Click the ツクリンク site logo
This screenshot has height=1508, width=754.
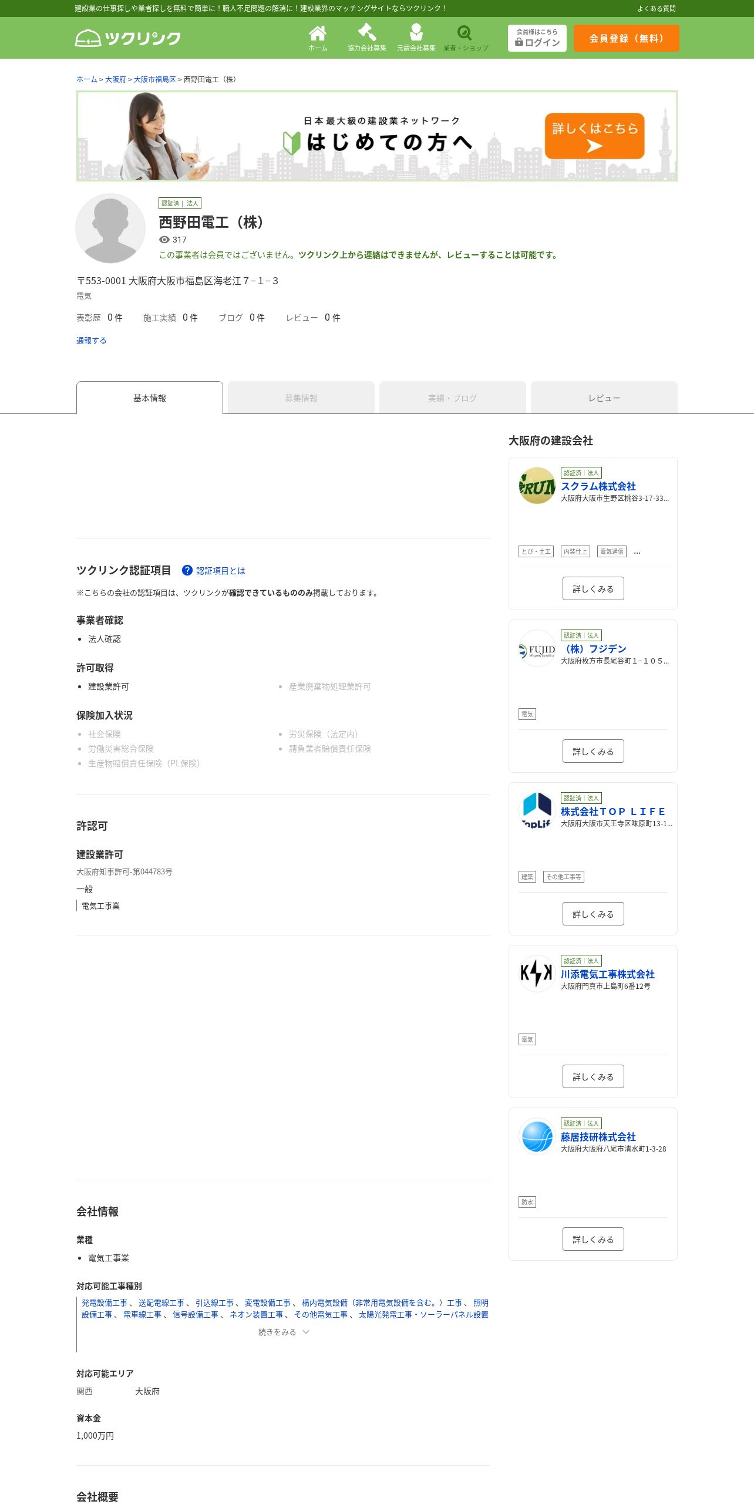tap(127, 38)
